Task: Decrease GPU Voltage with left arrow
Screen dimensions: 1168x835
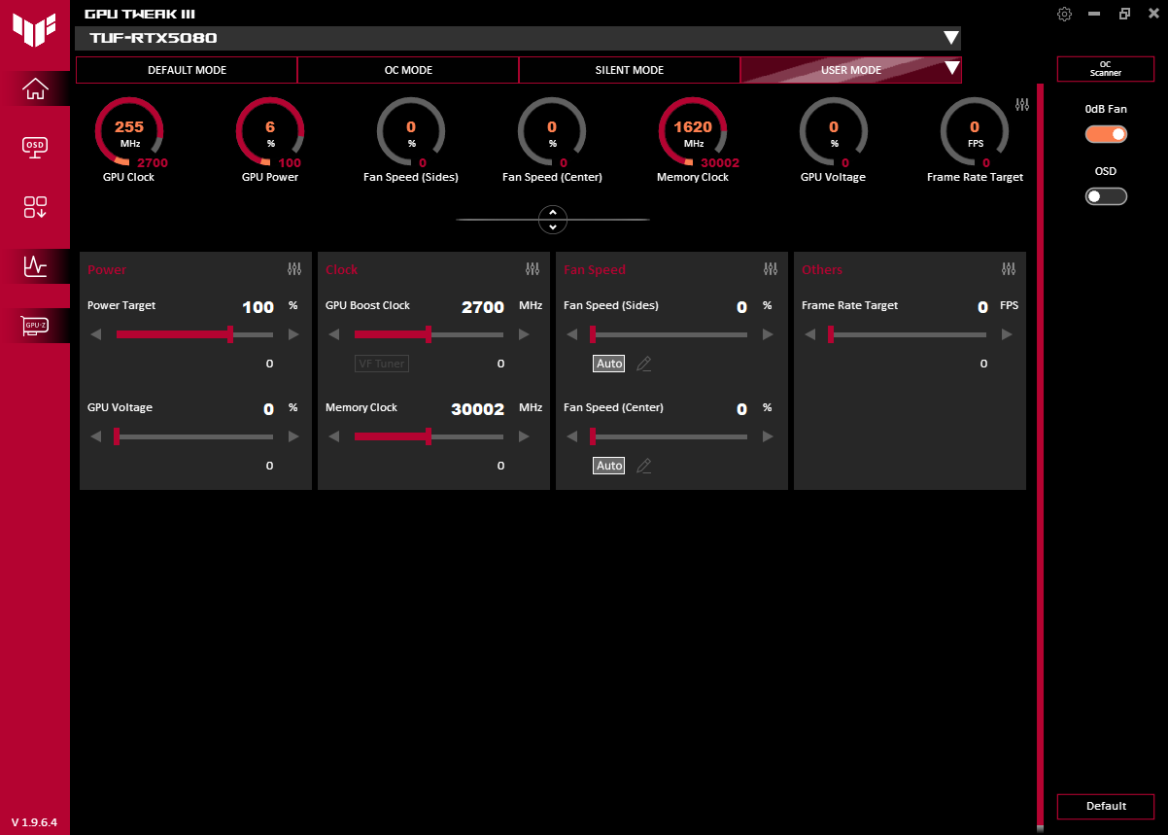Action: tap(95, 436)
